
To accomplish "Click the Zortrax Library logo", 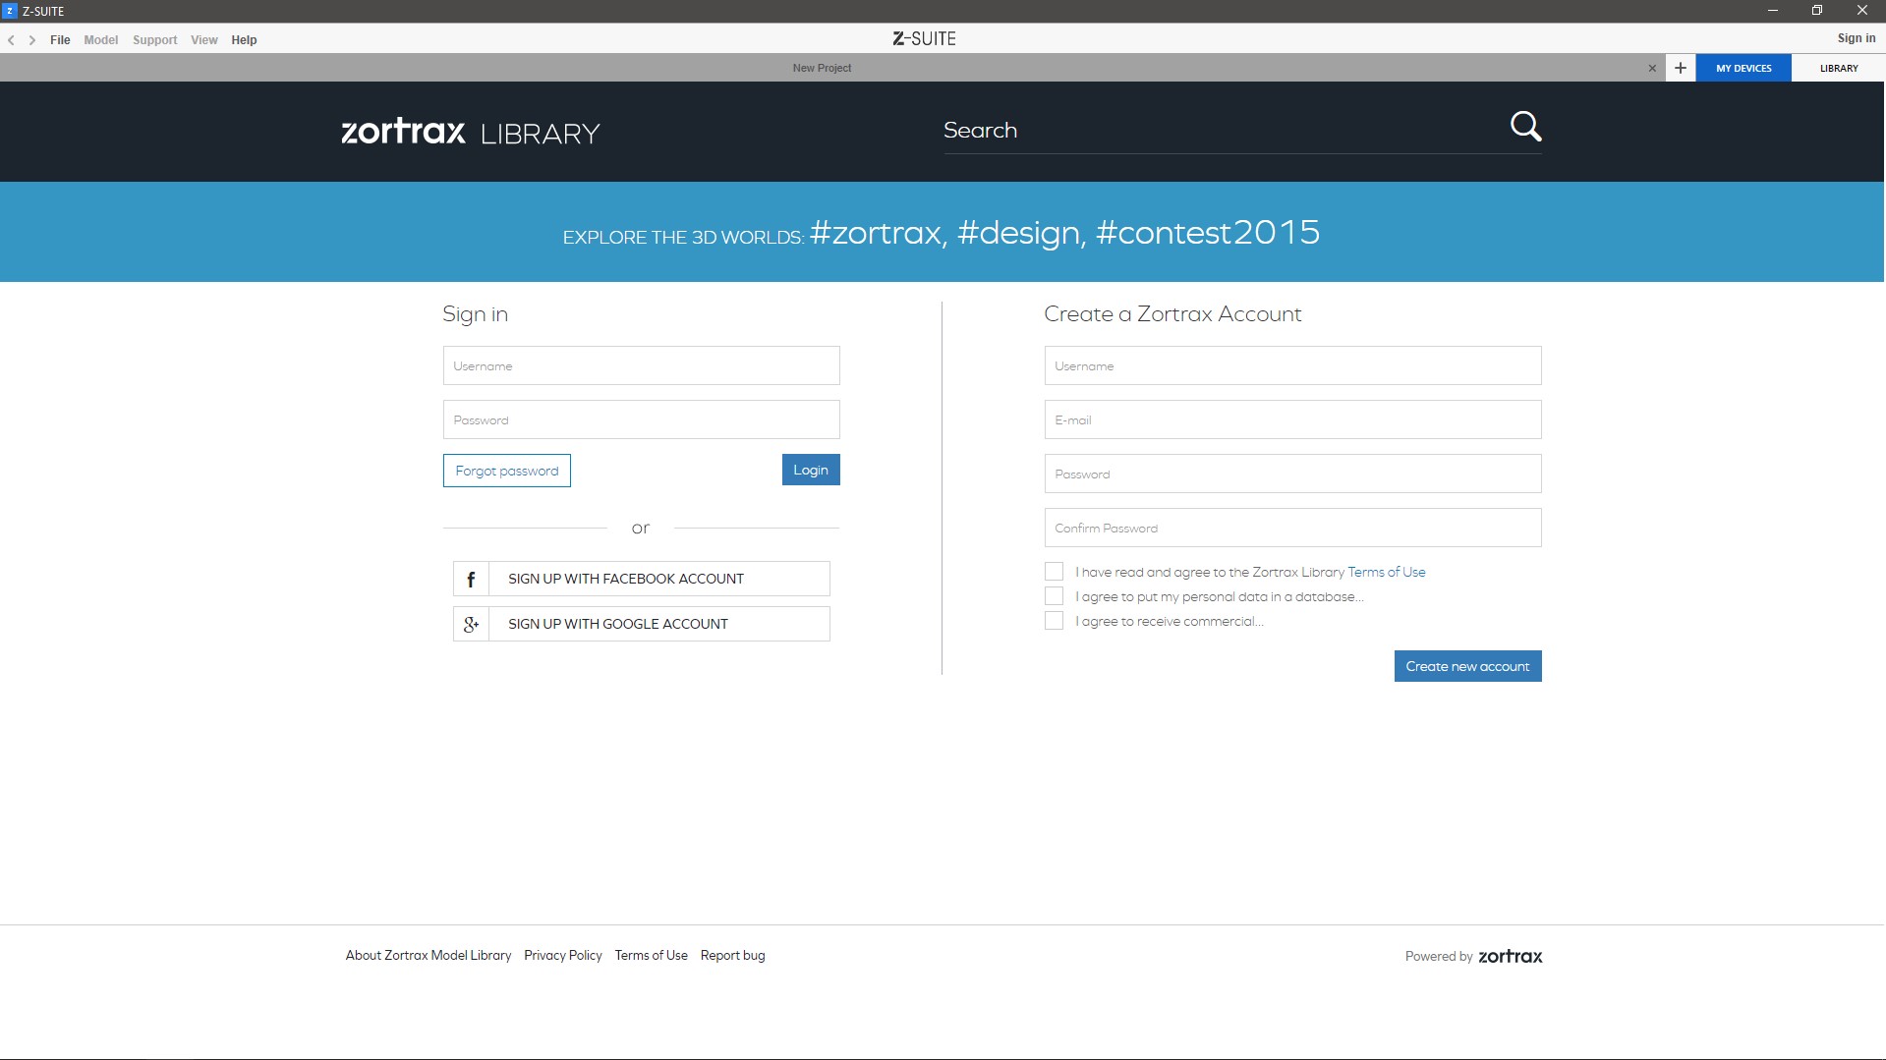I will [x=470, y=132].
